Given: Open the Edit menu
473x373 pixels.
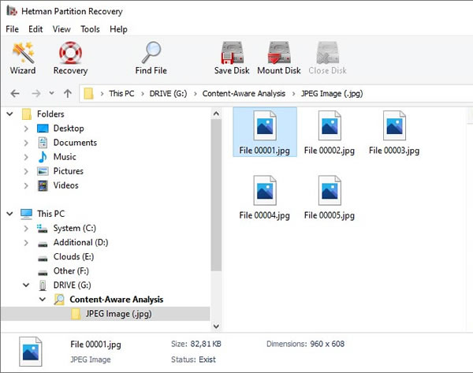Looking at the screenshot, I should 35,29.
